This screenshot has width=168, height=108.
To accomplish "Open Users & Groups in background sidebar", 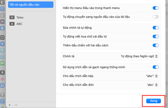I will click(x=2, y=85).
